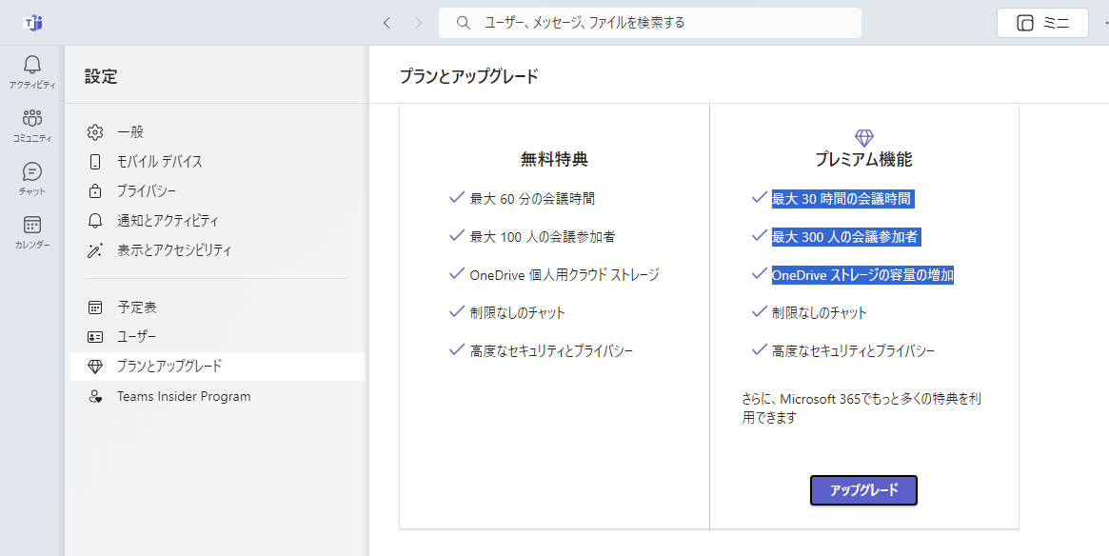Image resolution: width=1109 pixels, height=556 pixels.
Task: Go back with the left arrow
Action: point(386,23)
